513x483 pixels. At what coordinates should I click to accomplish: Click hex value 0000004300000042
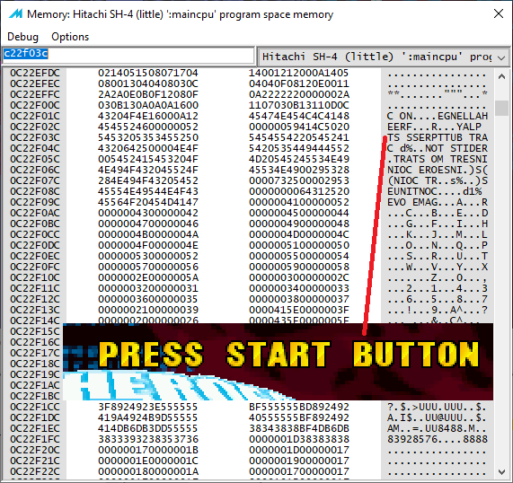pyautogui.click(x=148, y=213)
